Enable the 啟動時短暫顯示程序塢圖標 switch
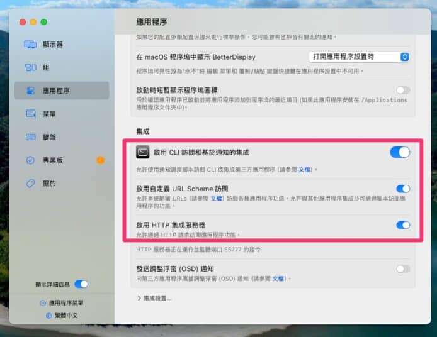The width and height of the screenshot is (437, 337). [402, 91]
